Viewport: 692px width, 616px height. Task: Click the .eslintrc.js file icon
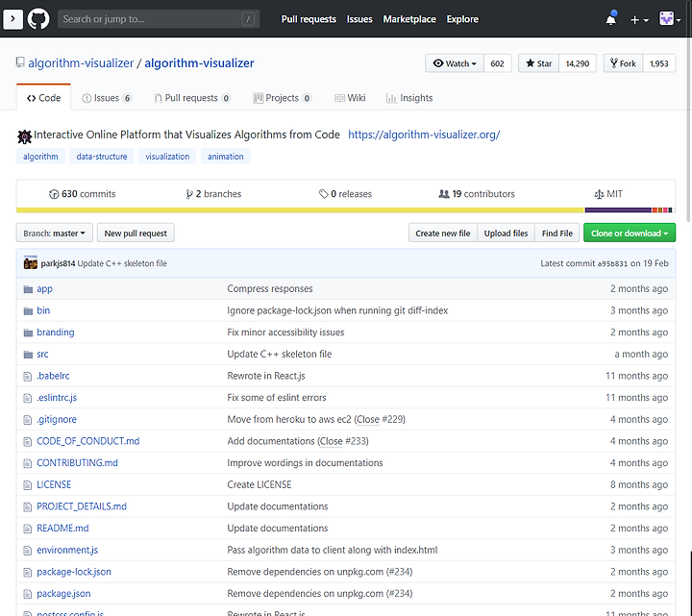coord(27,398)
